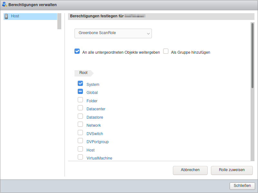Enable the Datacenter privilege checkbox

pos(80,108)
